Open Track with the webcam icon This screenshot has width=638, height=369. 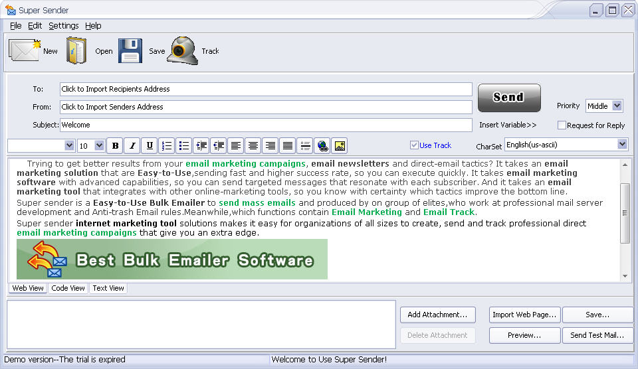click(183, 50)
